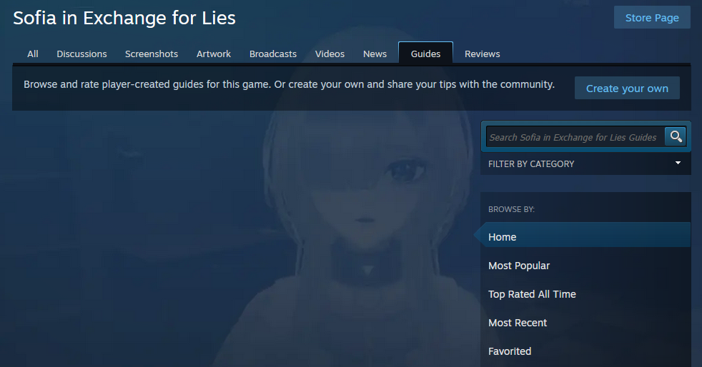Image resolution: width=702 pixels, height=367 pixels.
Task: Select the Artwork tab
Action: click(x=214, y=54)
